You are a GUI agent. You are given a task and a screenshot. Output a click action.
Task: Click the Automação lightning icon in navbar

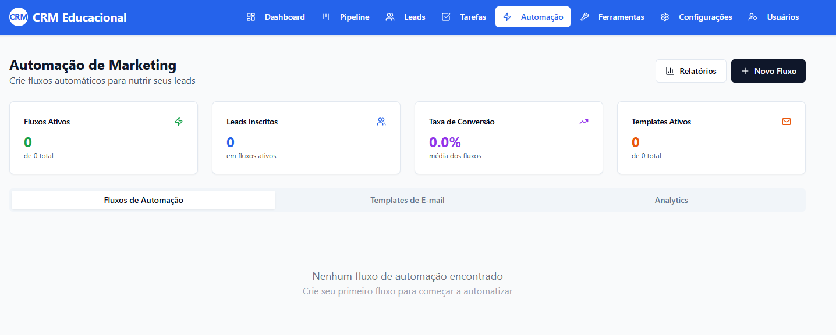(507, 17)
